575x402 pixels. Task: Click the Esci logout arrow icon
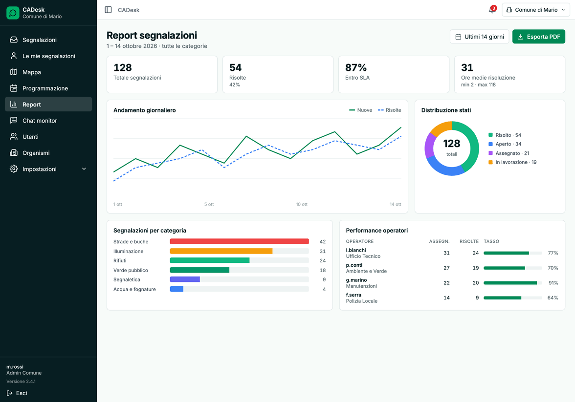[x=10, y=393]
